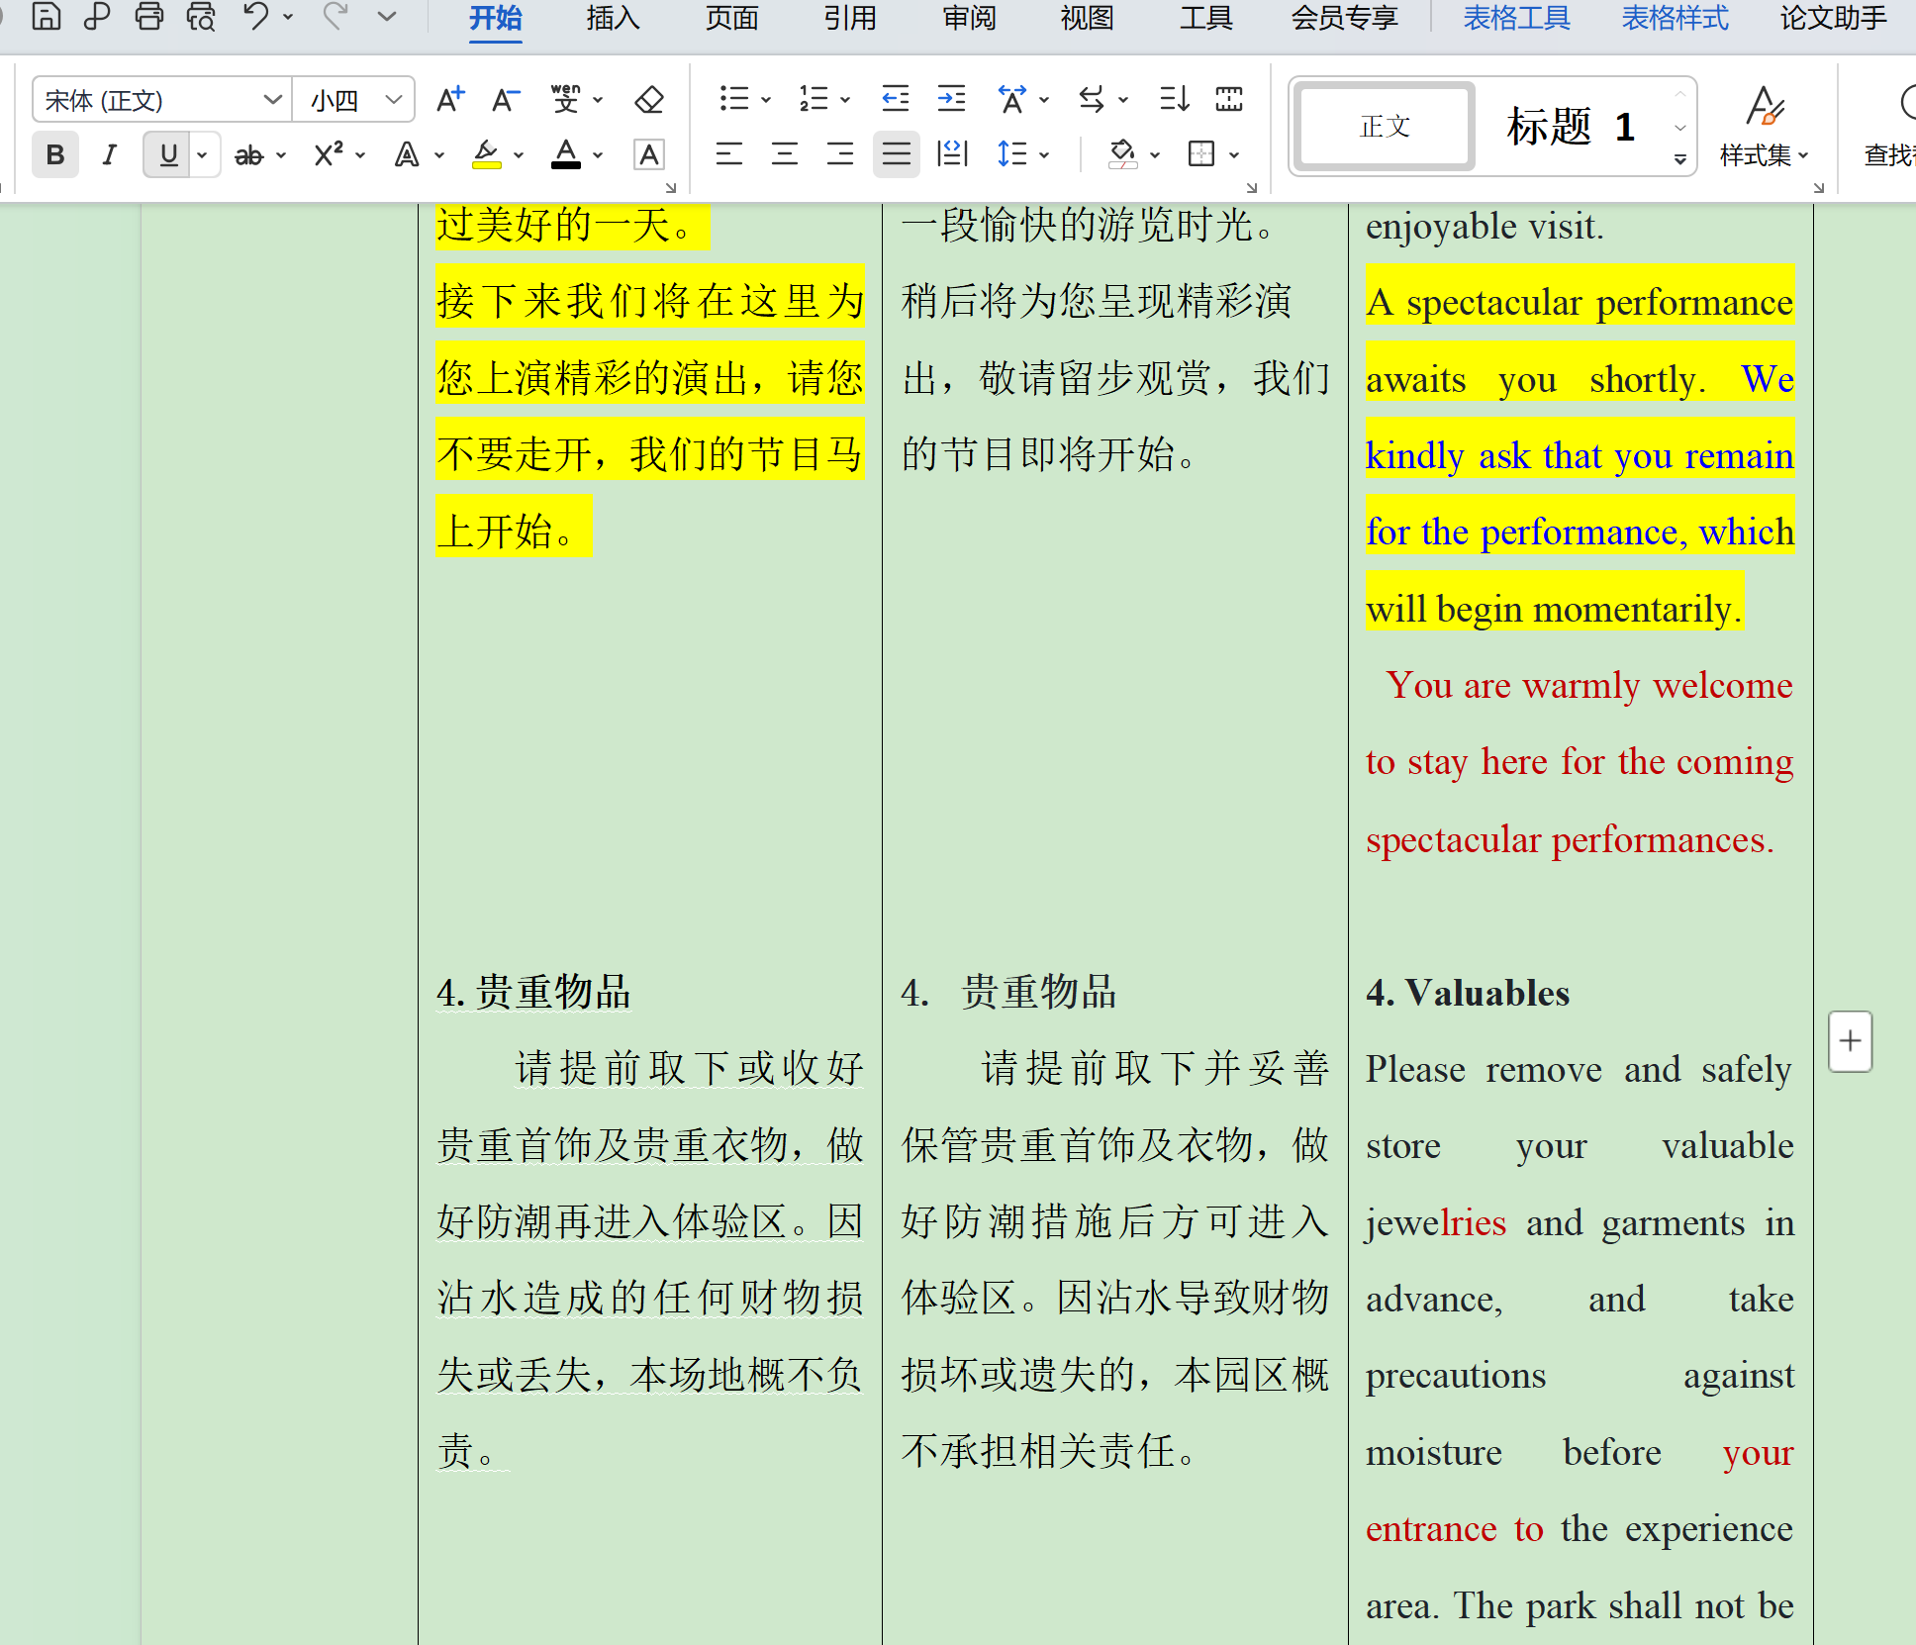Toggle Bold formatting
The width and height of the screenshot is (1916, 1645).
(x=55, y=155)
